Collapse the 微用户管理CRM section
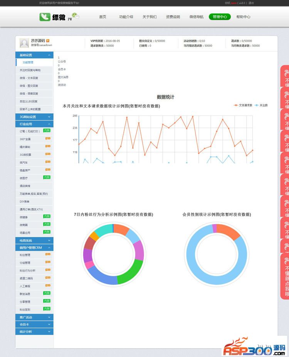This screenshot has height=357, width=289. [34, 248]
